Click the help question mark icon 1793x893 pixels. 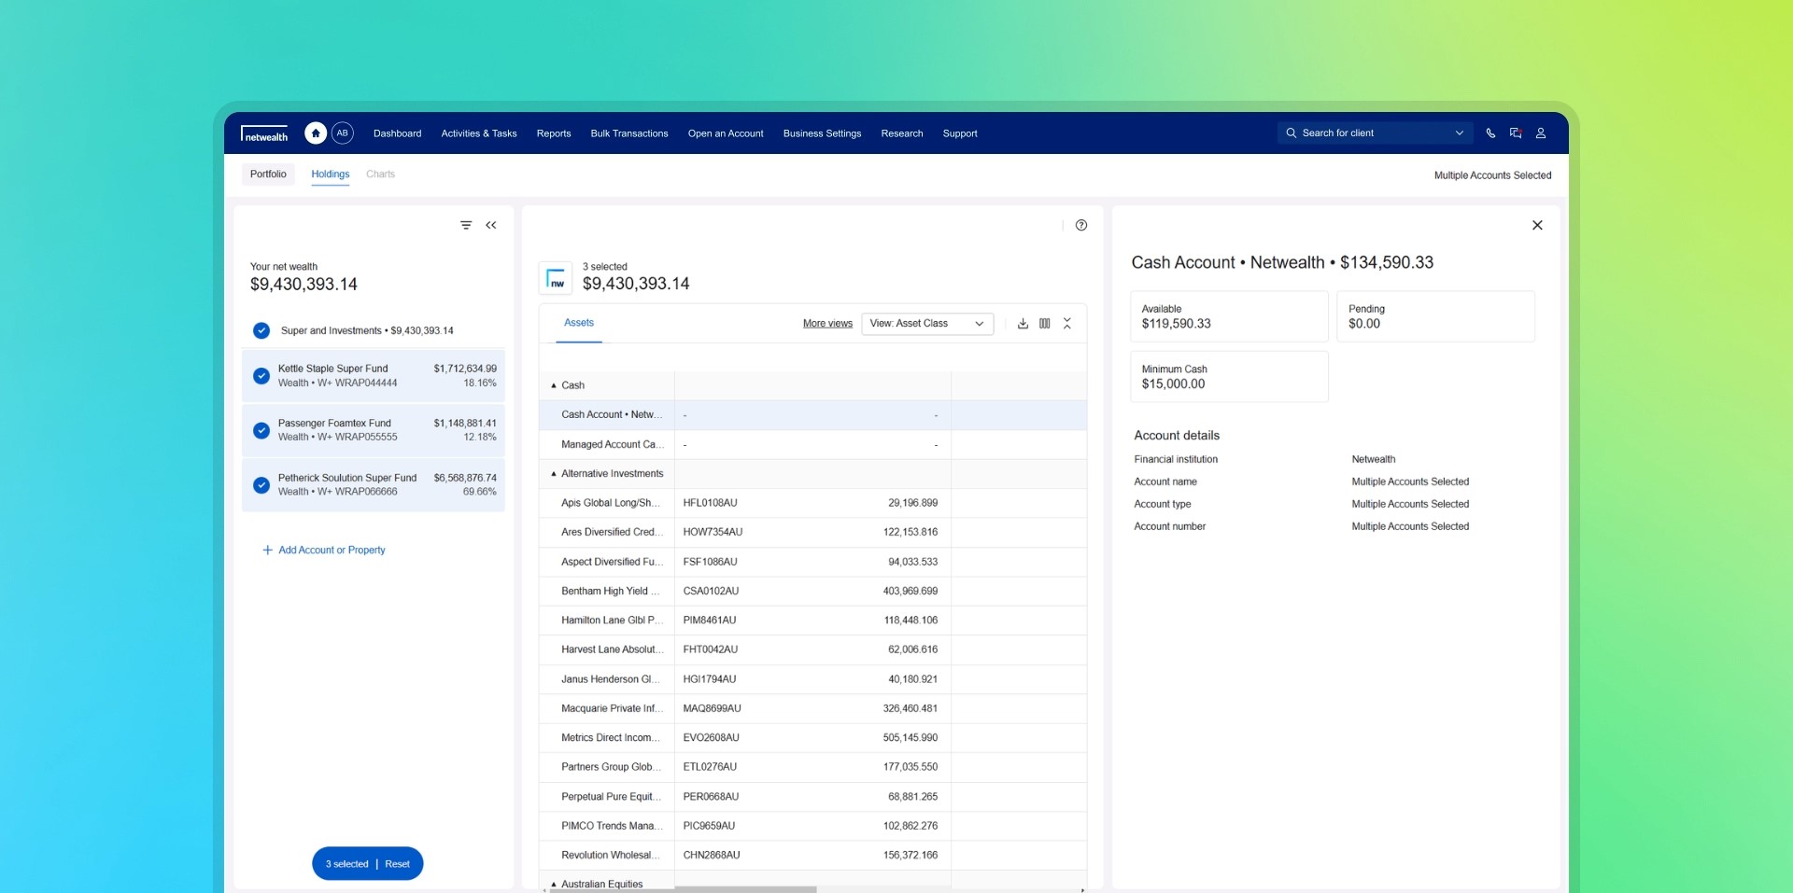pyautogui.click(x=1081, y=225)
